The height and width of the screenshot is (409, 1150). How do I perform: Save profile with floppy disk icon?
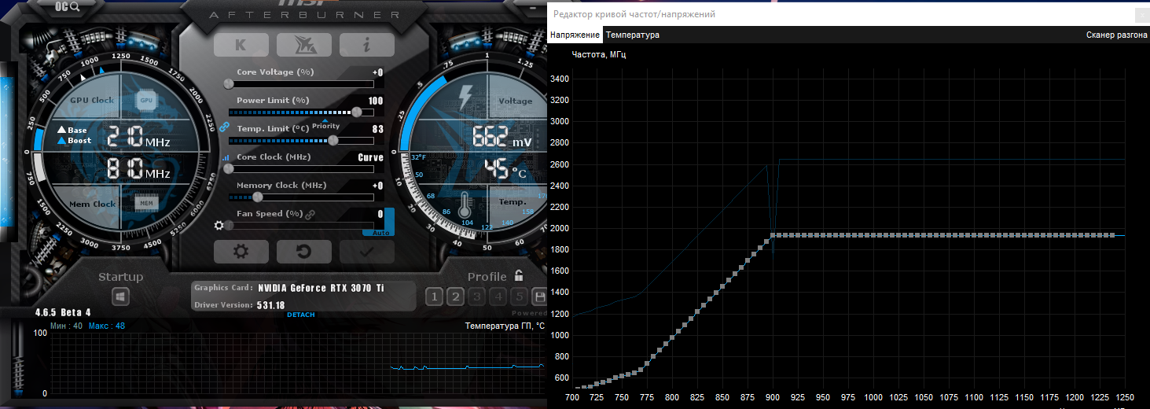pyautogui.click(x=540, y=297)
